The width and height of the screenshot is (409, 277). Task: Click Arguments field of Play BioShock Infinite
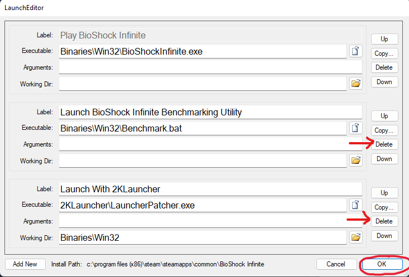(x=210, y=67)
